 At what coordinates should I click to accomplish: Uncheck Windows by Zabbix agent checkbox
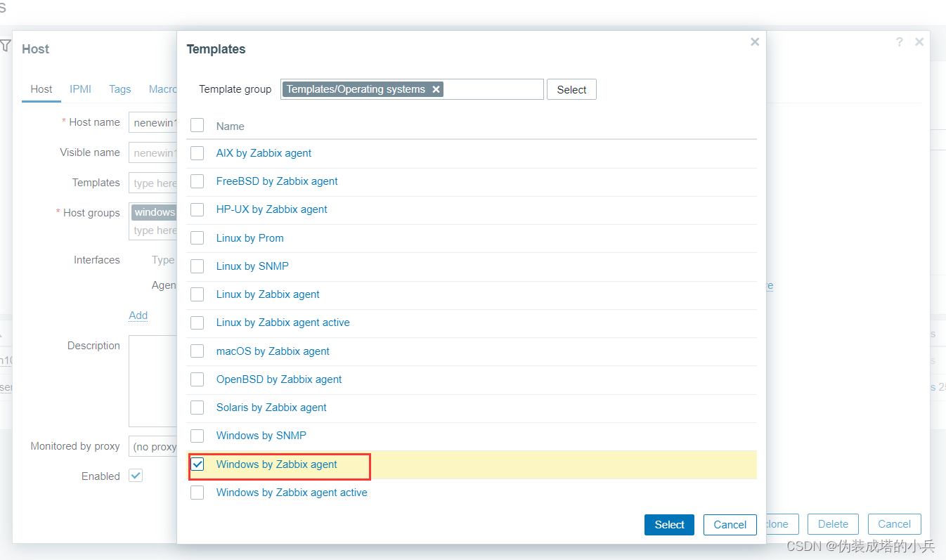coord(197,464)
